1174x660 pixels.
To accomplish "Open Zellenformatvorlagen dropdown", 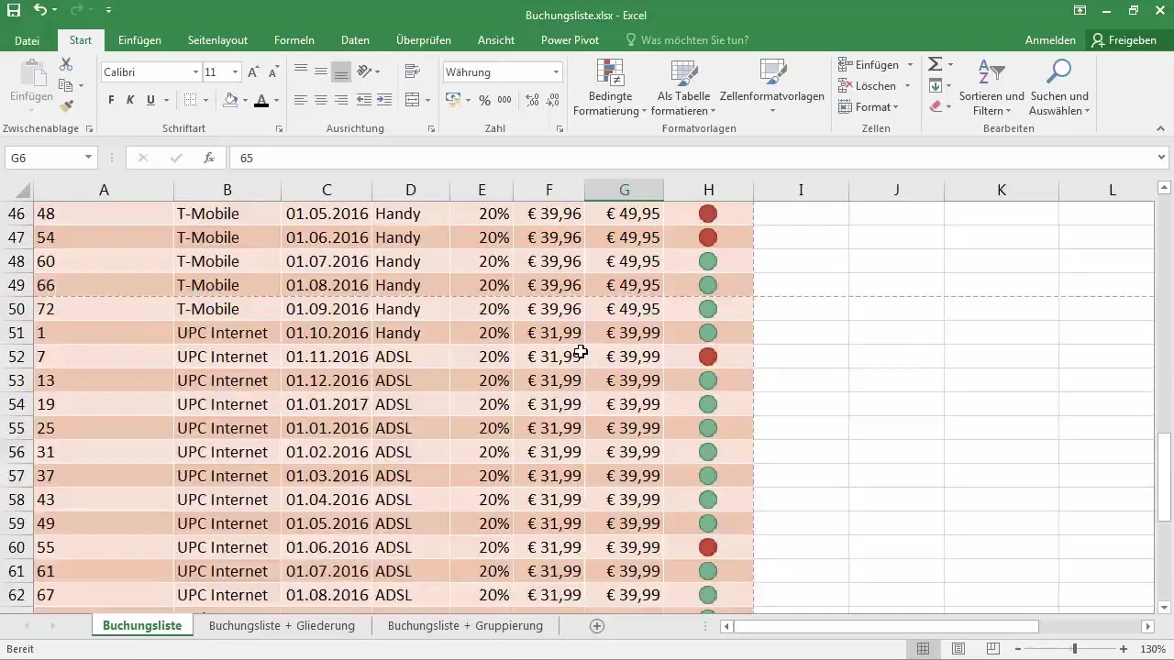I will click(x=772, y=86).
